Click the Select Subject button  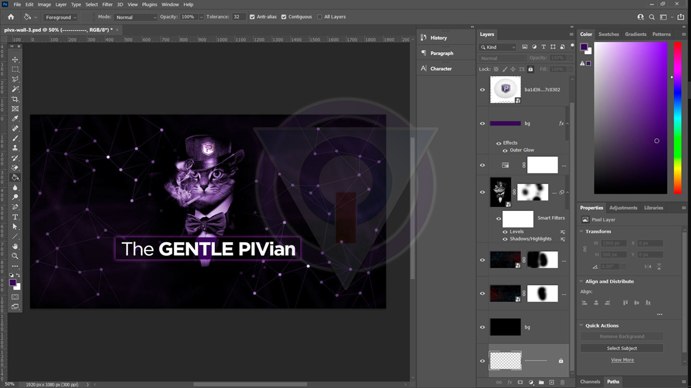point(622,348)
